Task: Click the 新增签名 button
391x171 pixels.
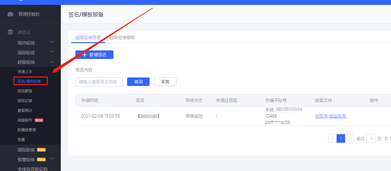Action: (x=94, y=55)
